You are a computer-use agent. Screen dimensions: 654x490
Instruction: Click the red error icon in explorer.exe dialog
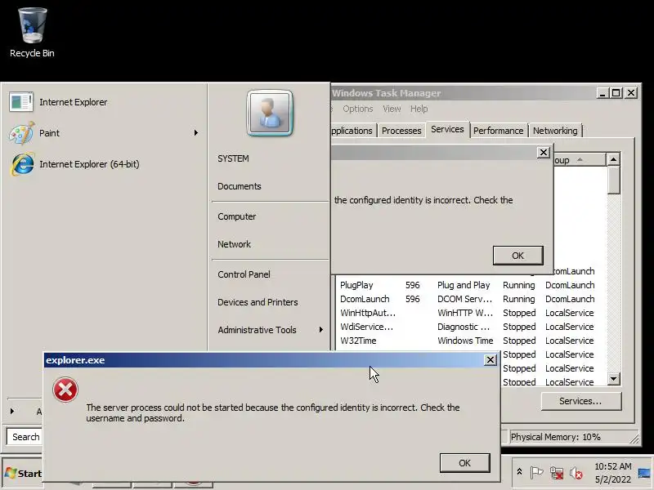point(65,390)
